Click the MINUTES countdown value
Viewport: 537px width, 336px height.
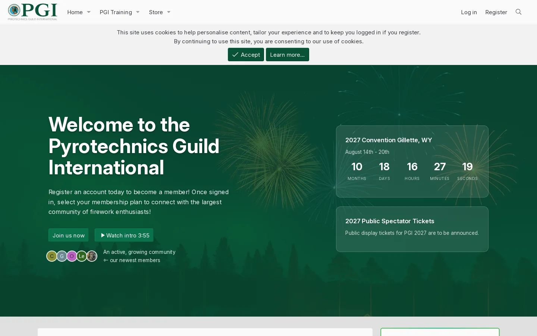[x=440, y=167]
